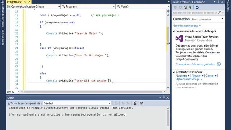Screen dimensions: 231x130
Task: Pin the Sortie output panel
Action: point(164,98)
